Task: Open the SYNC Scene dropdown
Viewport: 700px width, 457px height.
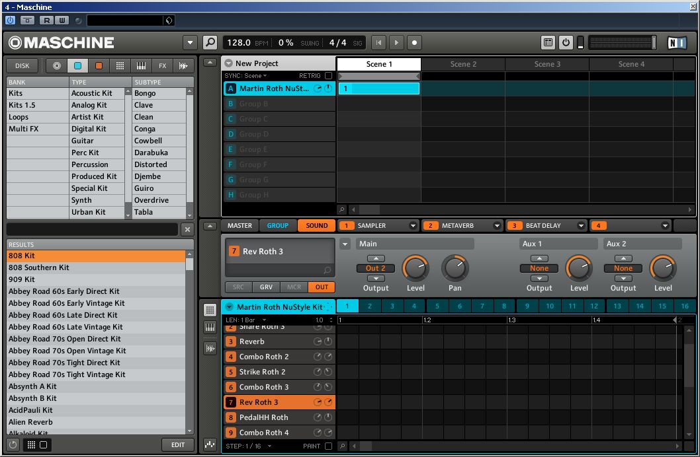Action: click(x=245, y=76)
